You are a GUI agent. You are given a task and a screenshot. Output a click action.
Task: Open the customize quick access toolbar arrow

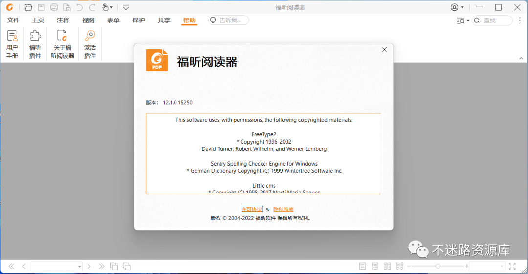coord(126,7)
